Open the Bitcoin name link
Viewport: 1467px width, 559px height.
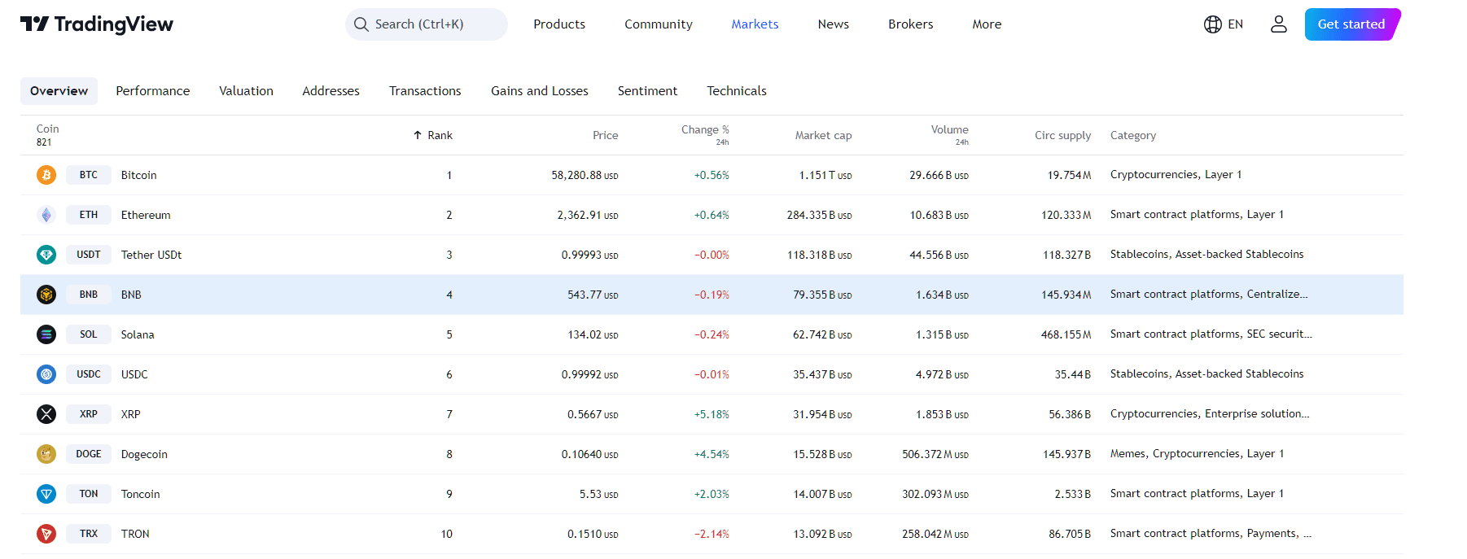click(138, 175)
